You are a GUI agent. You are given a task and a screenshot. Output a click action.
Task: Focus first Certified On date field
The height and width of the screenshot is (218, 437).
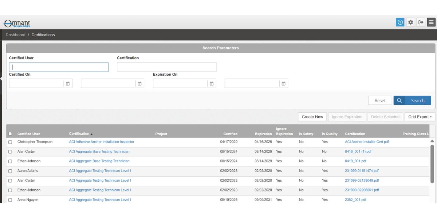[x=36, y=84]
